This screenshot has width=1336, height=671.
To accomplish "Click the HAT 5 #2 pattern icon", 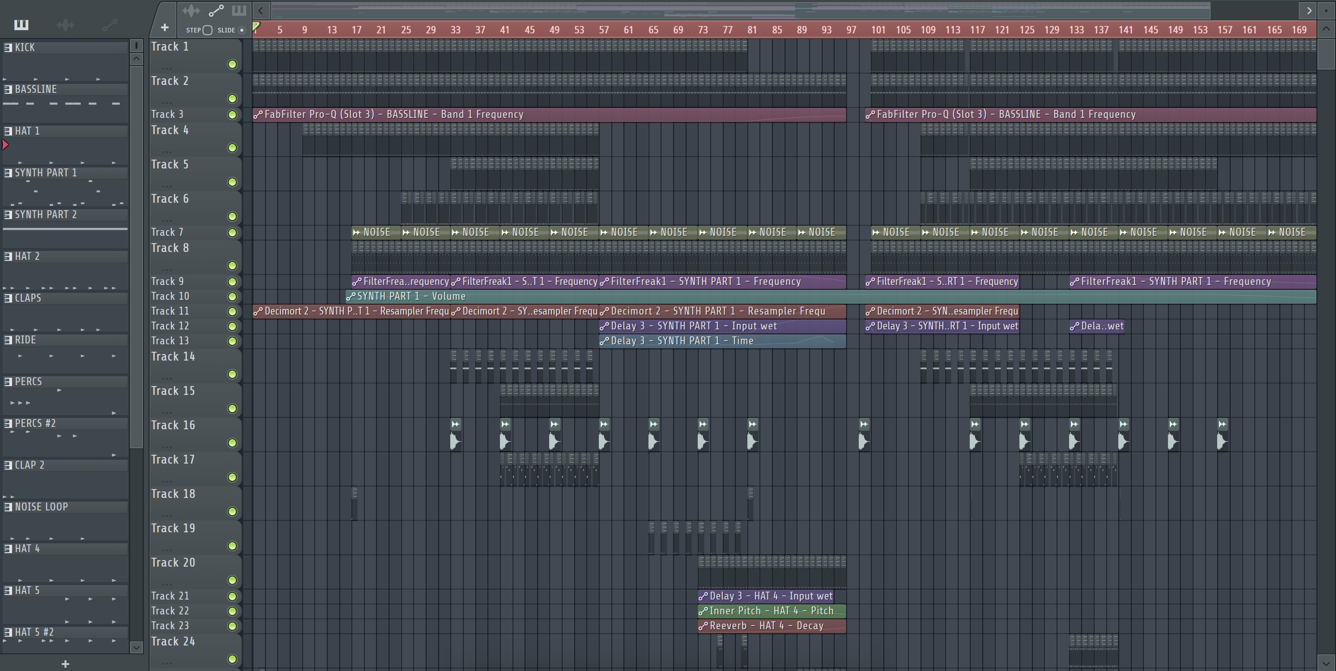I will 8,632.
